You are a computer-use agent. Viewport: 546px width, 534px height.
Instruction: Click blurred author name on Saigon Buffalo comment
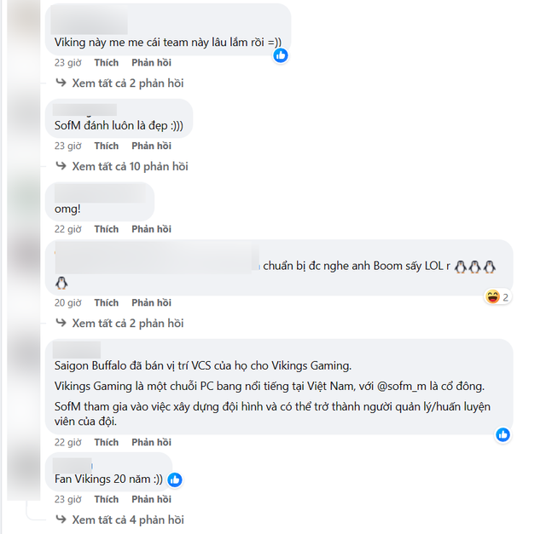point(77,350)
